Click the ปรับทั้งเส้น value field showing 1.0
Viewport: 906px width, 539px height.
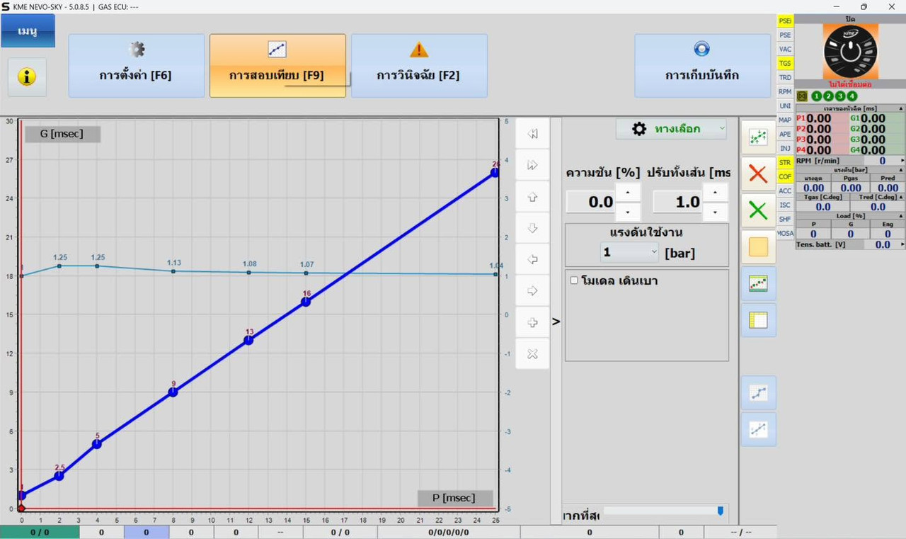tap(677, 202)
